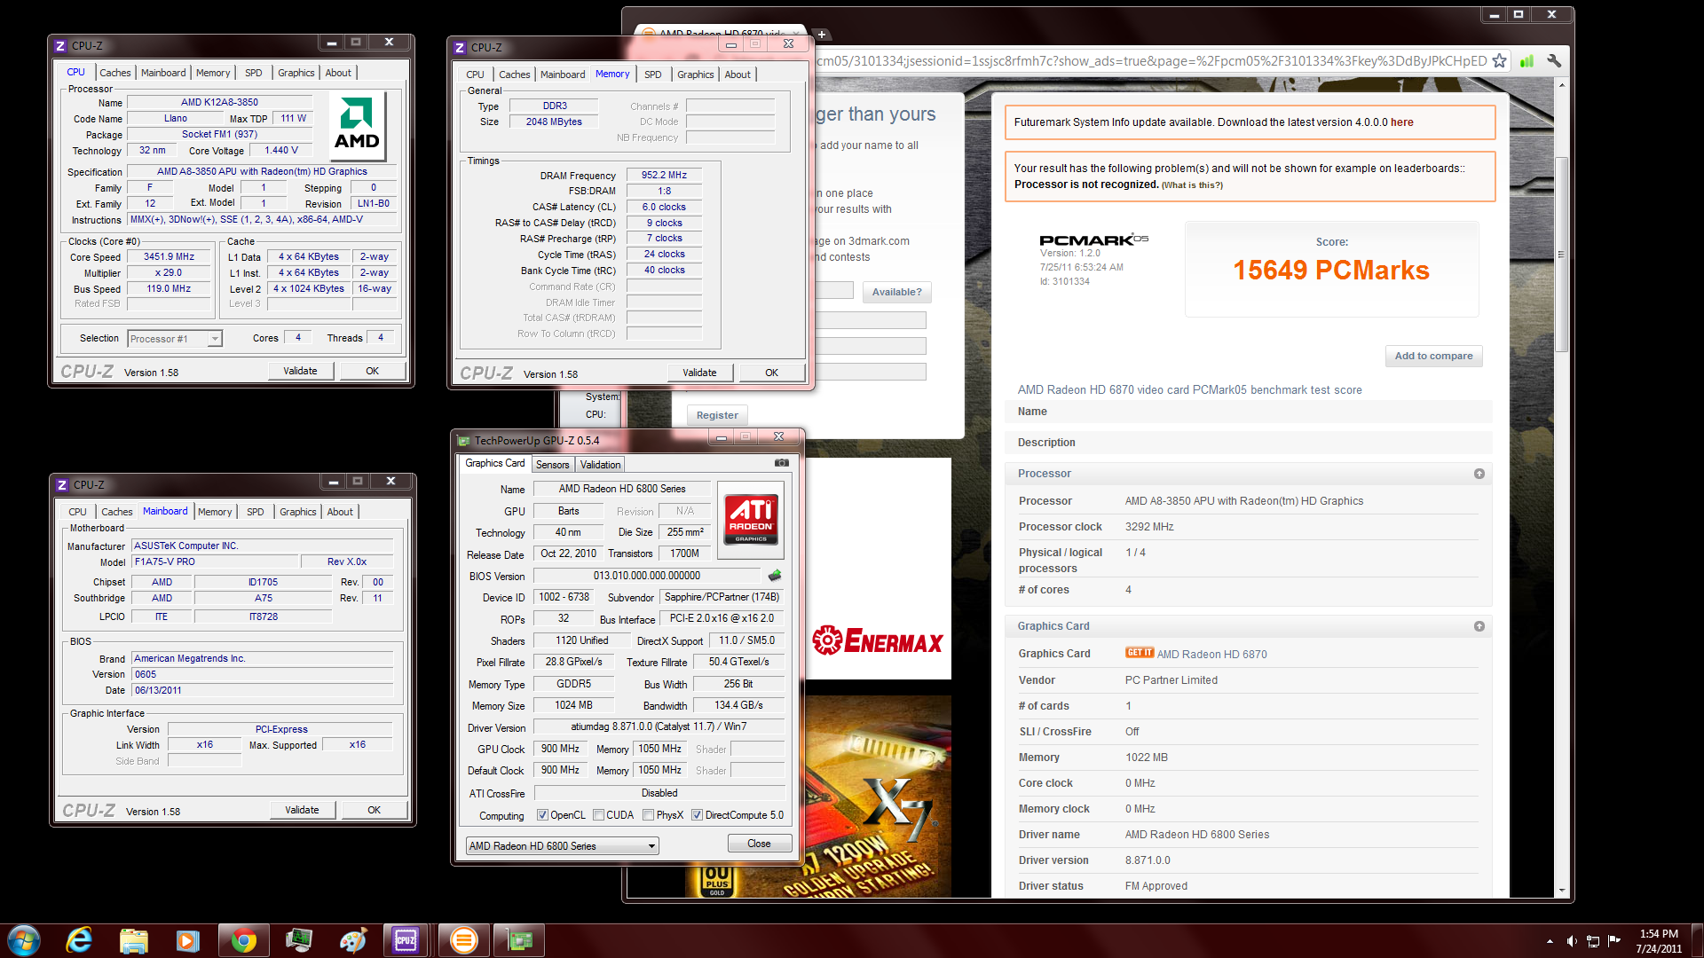The image size is (1704, 958).
Task: Click the taskbar clock showing 1:54 PM
Action: tap(1659, 940)
